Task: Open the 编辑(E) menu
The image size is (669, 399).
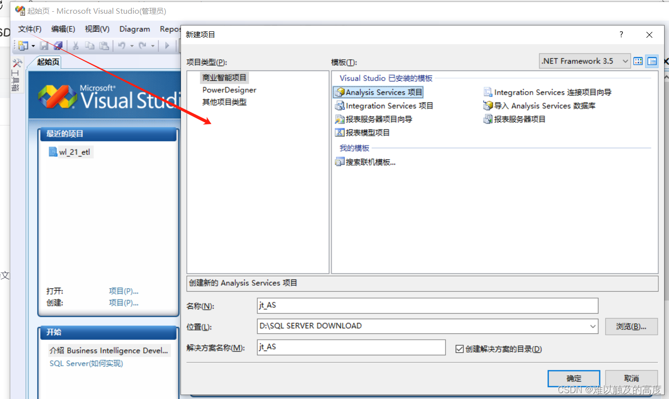Action: click(63, 29)
